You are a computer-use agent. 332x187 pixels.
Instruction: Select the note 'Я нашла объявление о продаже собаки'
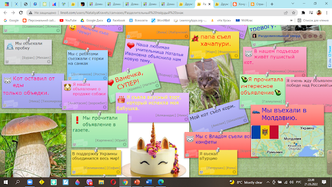pos(85,95)
